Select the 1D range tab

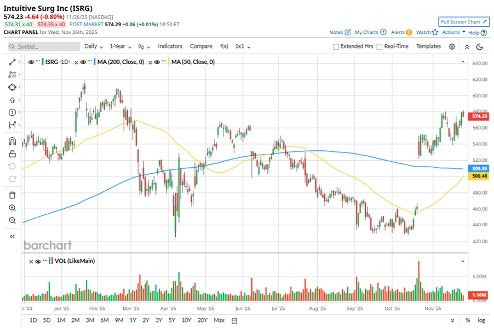[x=33, y=320]
